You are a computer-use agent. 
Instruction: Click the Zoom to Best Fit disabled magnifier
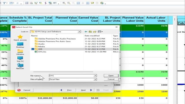point(73,3)
